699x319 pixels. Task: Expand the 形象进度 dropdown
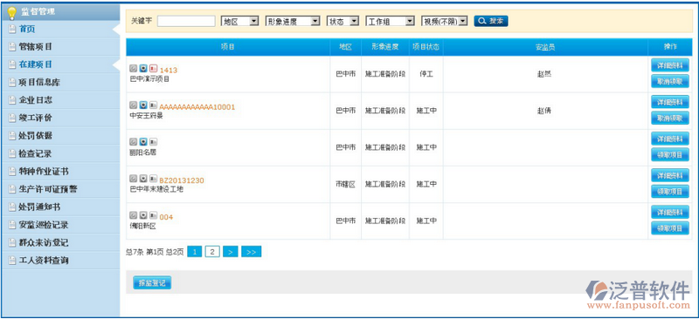[x=293, y=21]
